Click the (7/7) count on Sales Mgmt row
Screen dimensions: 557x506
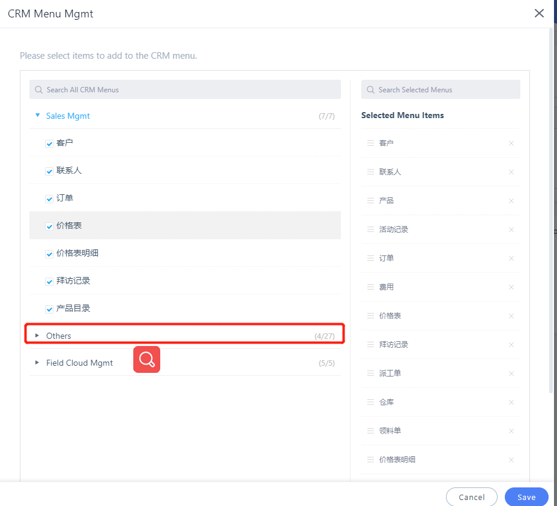pyautogui.click(x=327, y=116)
